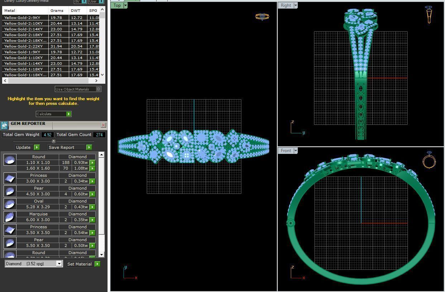Click the green arrow next to Save Report
Viewport: 445px width, 292px height.
coord(89,147)
